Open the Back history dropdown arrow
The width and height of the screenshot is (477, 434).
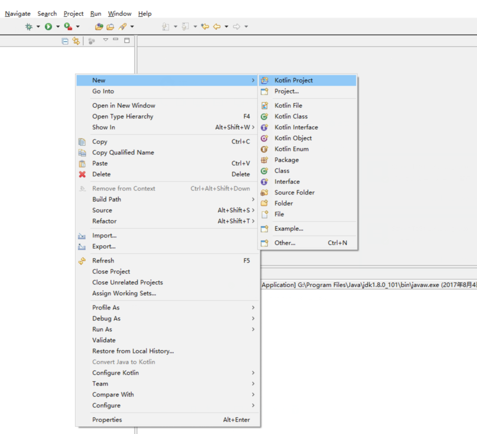point(226,27)
